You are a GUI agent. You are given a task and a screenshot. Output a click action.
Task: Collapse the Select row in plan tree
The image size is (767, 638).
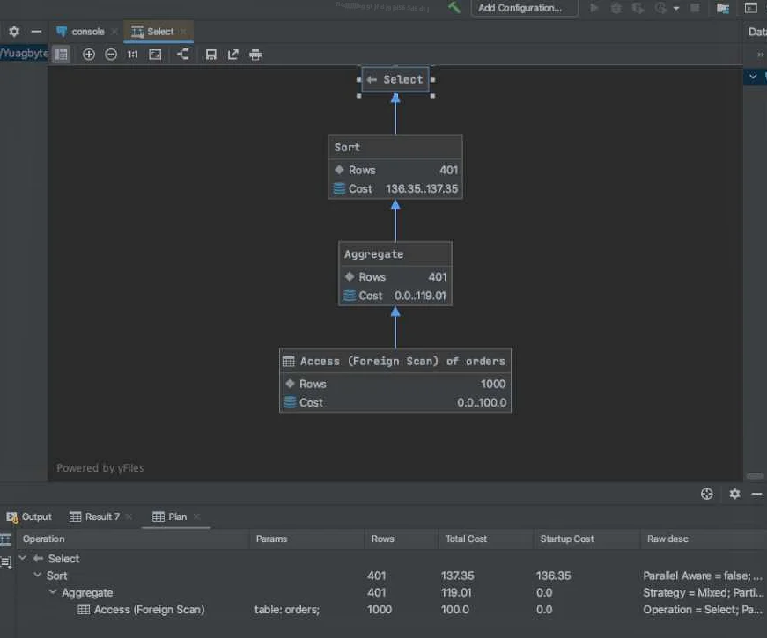coord(23,558)
